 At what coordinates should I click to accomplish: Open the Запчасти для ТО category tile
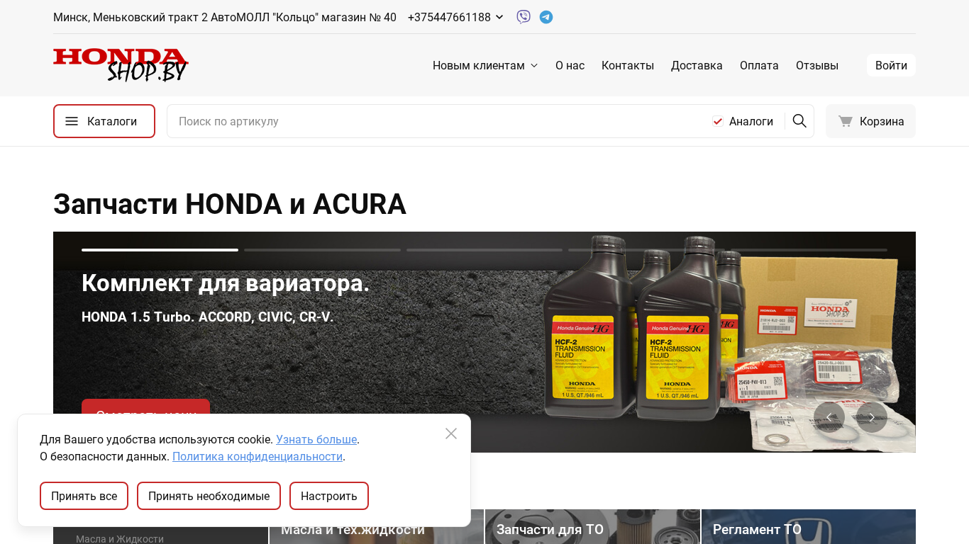(592, 526)
